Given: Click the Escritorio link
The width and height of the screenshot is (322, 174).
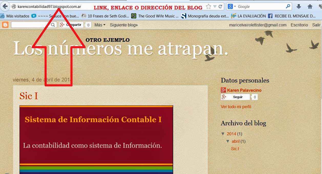Looking at the screenshot, I should click(x=299, y=25).
